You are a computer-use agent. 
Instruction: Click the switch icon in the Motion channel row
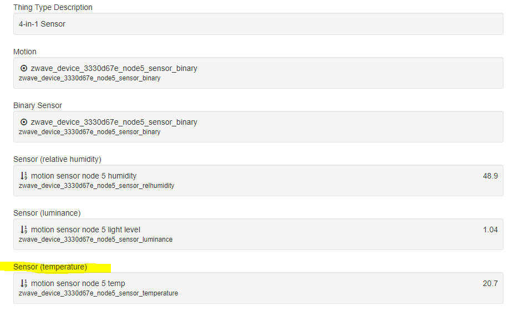pyautogui.click(x=24, y=68)
